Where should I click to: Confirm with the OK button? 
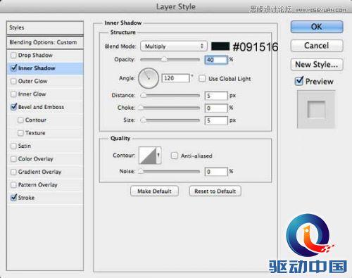click(x=317, y=27)
